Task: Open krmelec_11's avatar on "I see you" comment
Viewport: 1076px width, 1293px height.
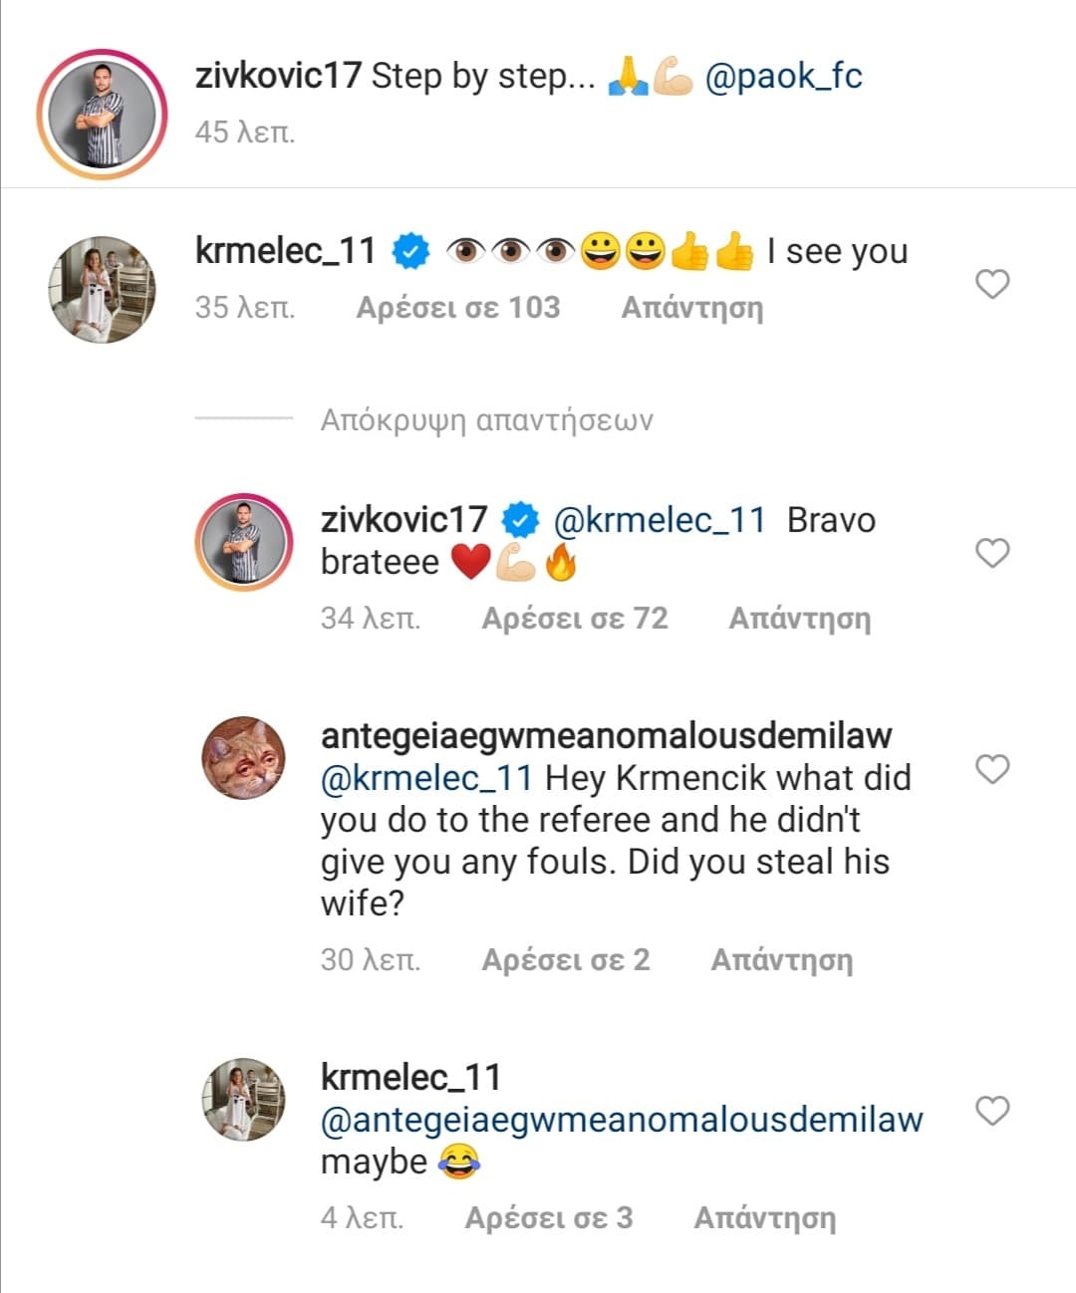Action: coord(102,289)
